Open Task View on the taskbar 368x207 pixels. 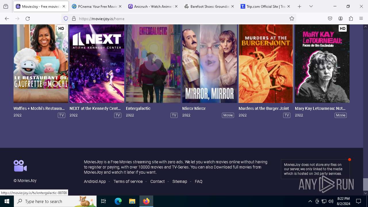point(103,201)
